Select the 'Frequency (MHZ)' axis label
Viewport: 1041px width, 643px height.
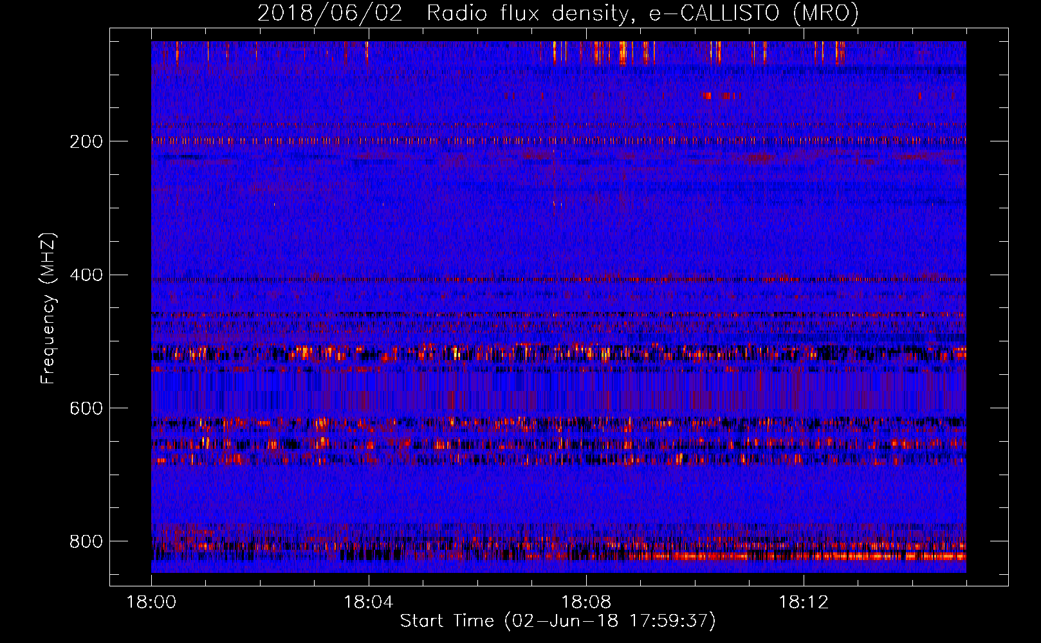click(x=48, y=309)
